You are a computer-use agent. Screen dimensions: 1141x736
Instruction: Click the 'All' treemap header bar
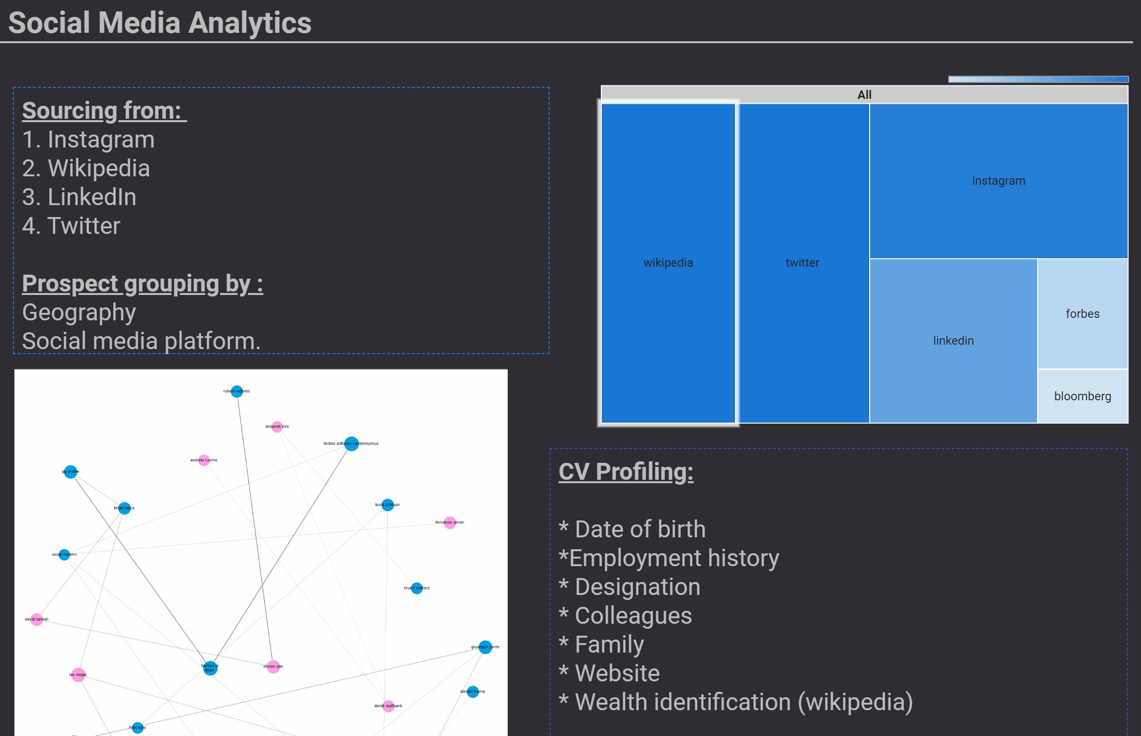tap(864, 94)
